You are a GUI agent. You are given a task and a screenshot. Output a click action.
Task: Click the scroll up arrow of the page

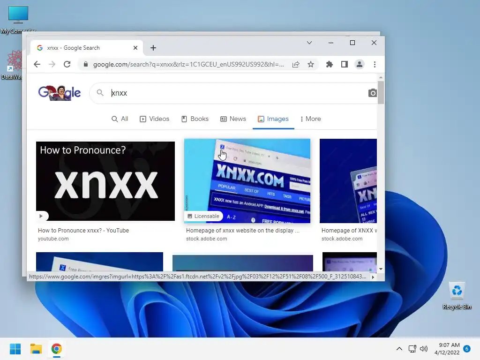(381, 77)
